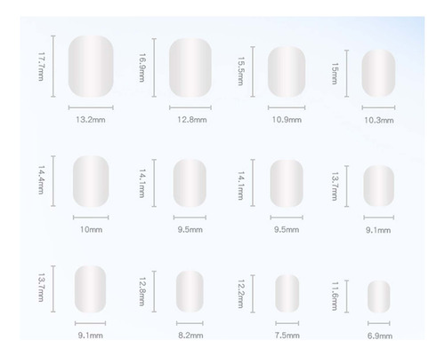Select the 15mm height label
Image resolution: width=445 pixels, height=356 pixels.
coord(335,74)
